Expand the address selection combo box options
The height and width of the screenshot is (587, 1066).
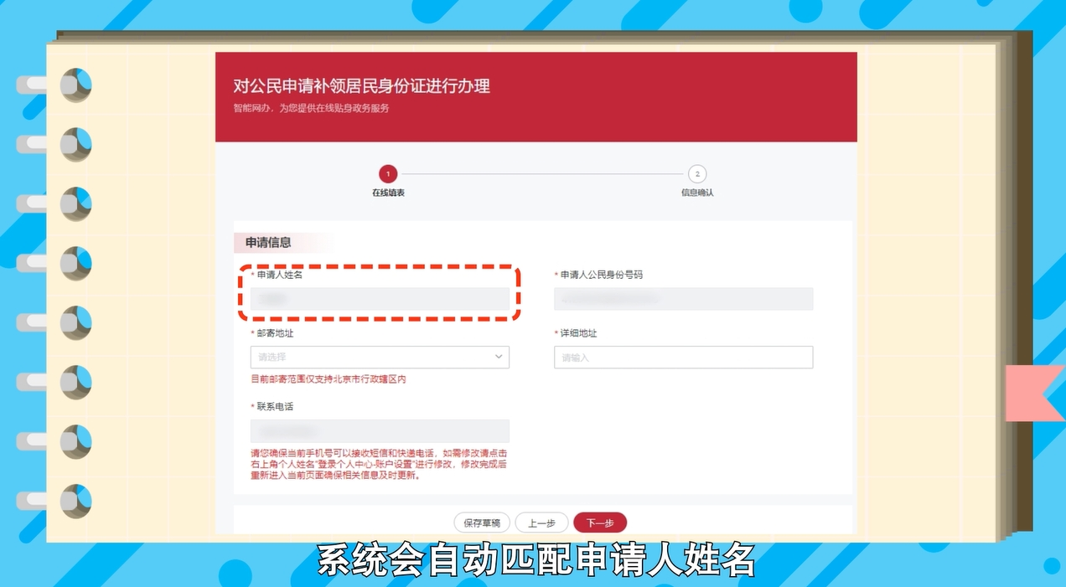pos(380,357)
